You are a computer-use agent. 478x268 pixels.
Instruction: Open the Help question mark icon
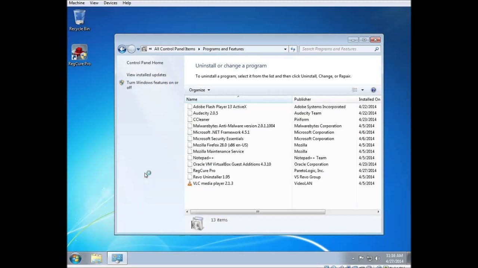click(x=373, y=90)
